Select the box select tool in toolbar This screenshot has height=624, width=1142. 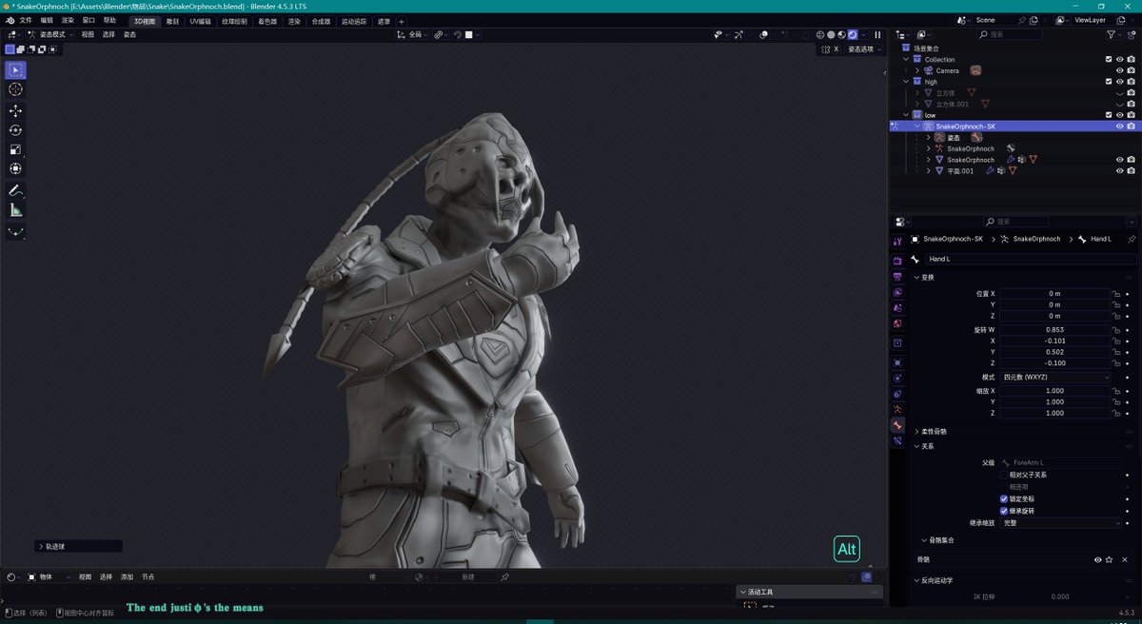click(15, 70)
